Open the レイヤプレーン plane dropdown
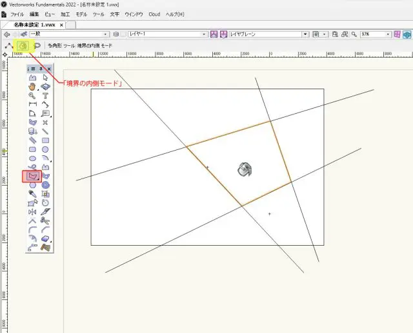This screenshot has width=413, height=333. click(x=269, y=34)
